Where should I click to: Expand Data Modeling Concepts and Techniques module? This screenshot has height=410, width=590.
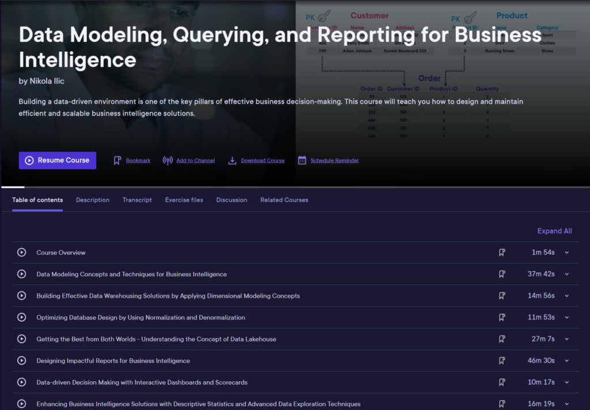coord(567,274)
